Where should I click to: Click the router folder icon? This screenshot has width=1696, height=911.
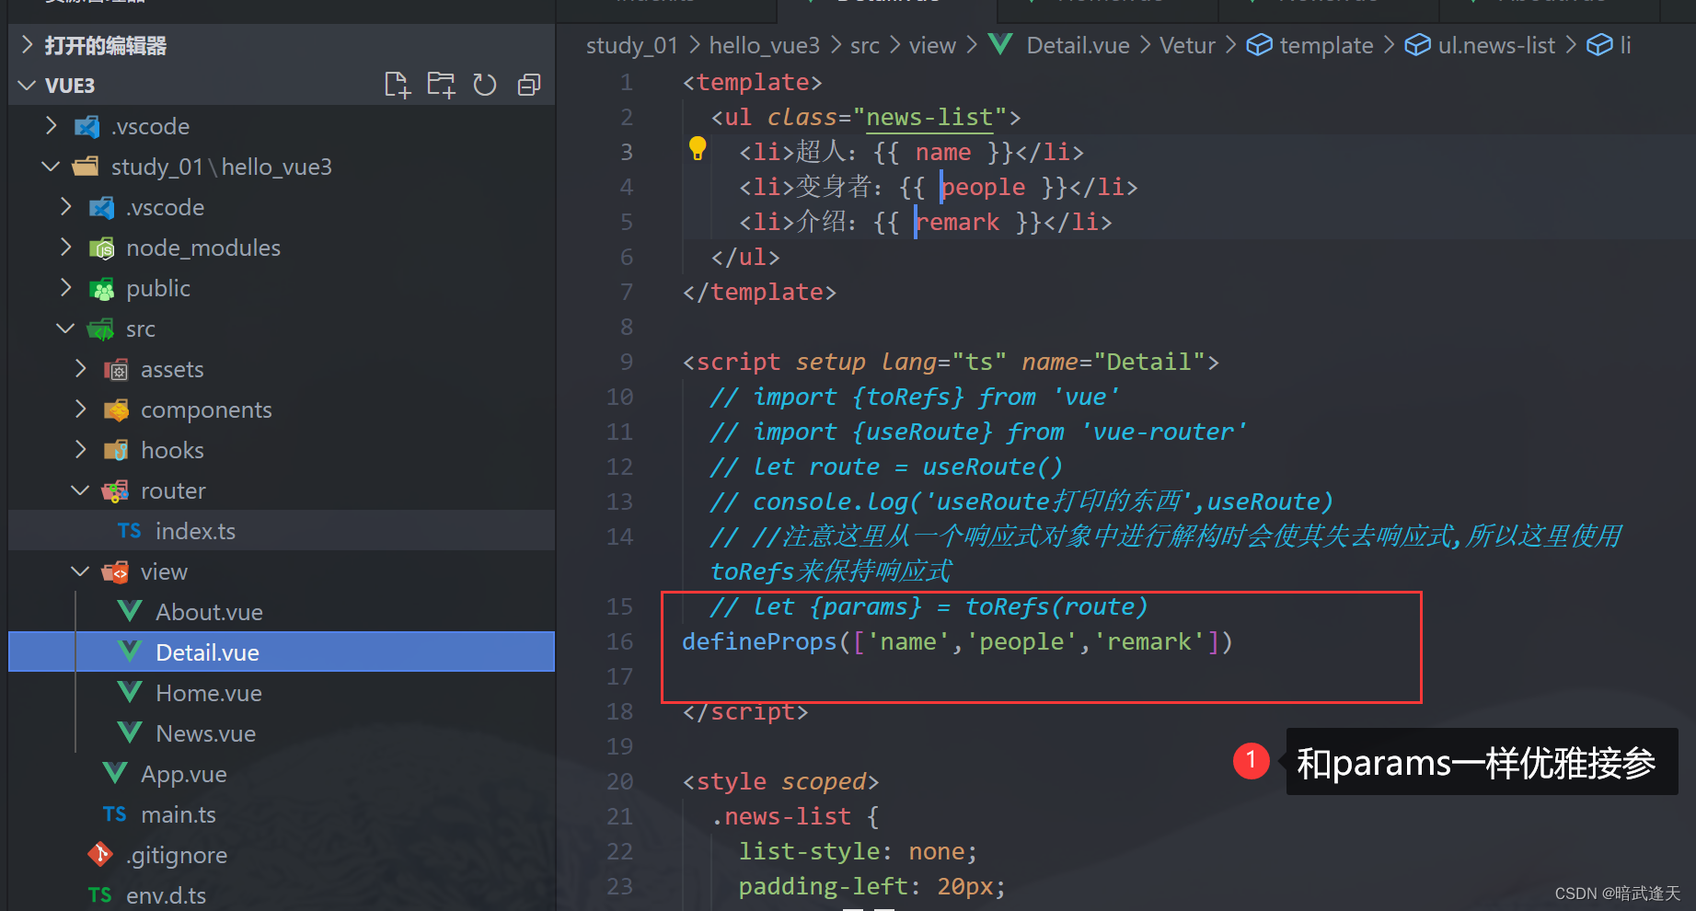click(115, 490)
